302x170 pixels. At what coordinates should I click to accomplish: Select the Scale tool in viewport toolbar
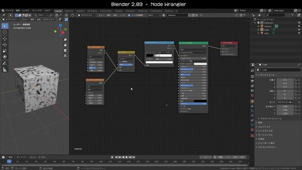tap(5, 51)
